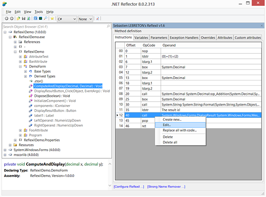Viewport: 266px width, 197px height.
Task: Switch to the Custom attributes tab
Action: pos(248,37)
